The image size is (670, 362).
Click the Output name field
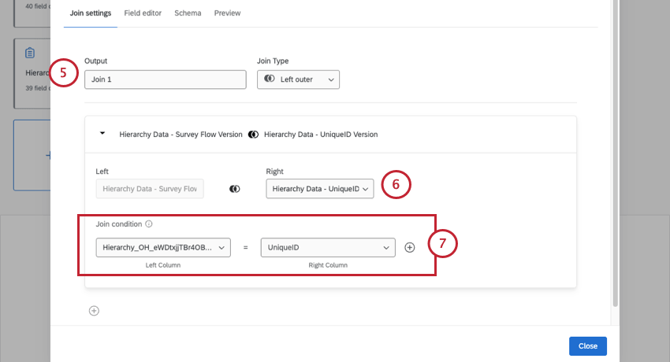(x=166, y=79)
